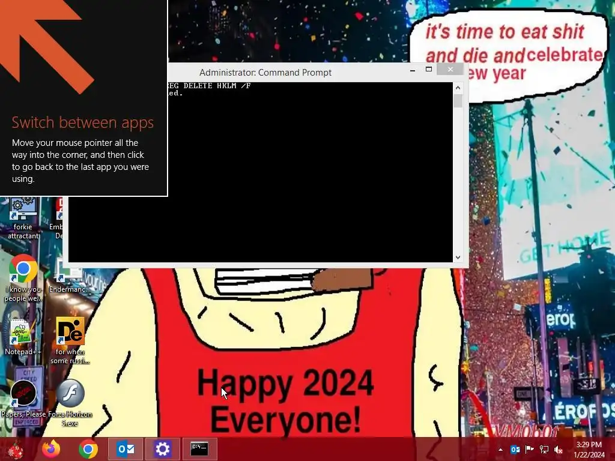The image size is (615, 461).
Task: Click the muted speaker volume tray icon
Action: [x=559, y=449]
